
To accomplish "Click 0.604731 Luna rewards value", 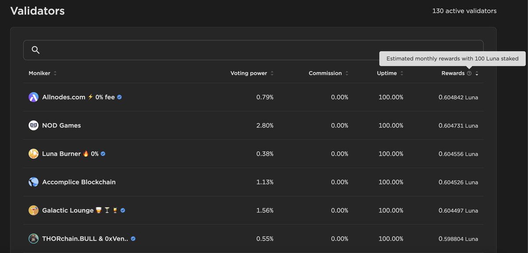I will pyautogui.click(x=458, y=126).
